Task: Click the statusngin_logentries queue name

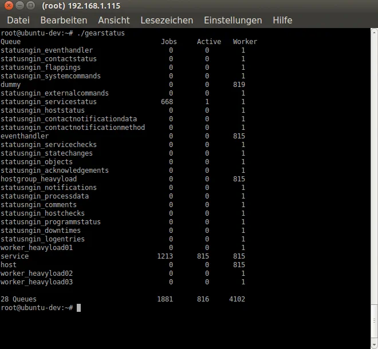Action: coord(42,239)
